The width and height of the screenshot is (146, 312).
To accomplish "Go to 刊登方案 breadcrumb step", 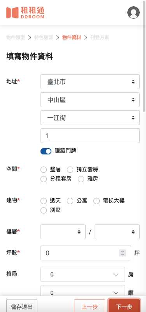I will [99, 38].
